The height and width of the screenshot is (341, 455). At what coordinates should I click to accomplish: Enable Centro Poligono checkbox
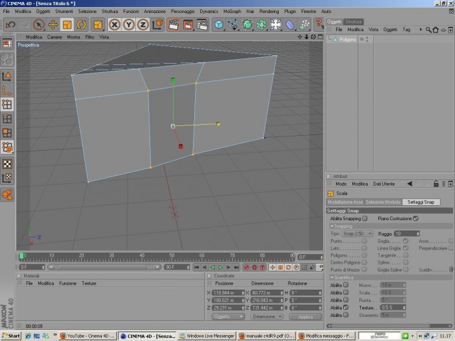364,262
